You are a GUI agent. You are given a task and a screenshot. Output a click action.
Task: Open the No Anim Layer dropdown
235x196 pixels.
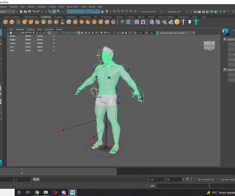228,180
